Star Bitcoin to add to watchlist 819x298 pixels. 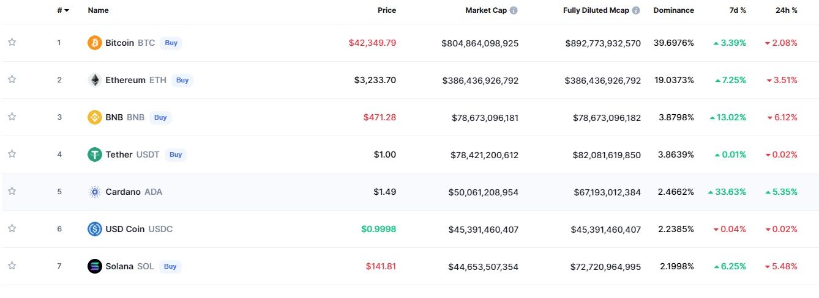[12, 42]
